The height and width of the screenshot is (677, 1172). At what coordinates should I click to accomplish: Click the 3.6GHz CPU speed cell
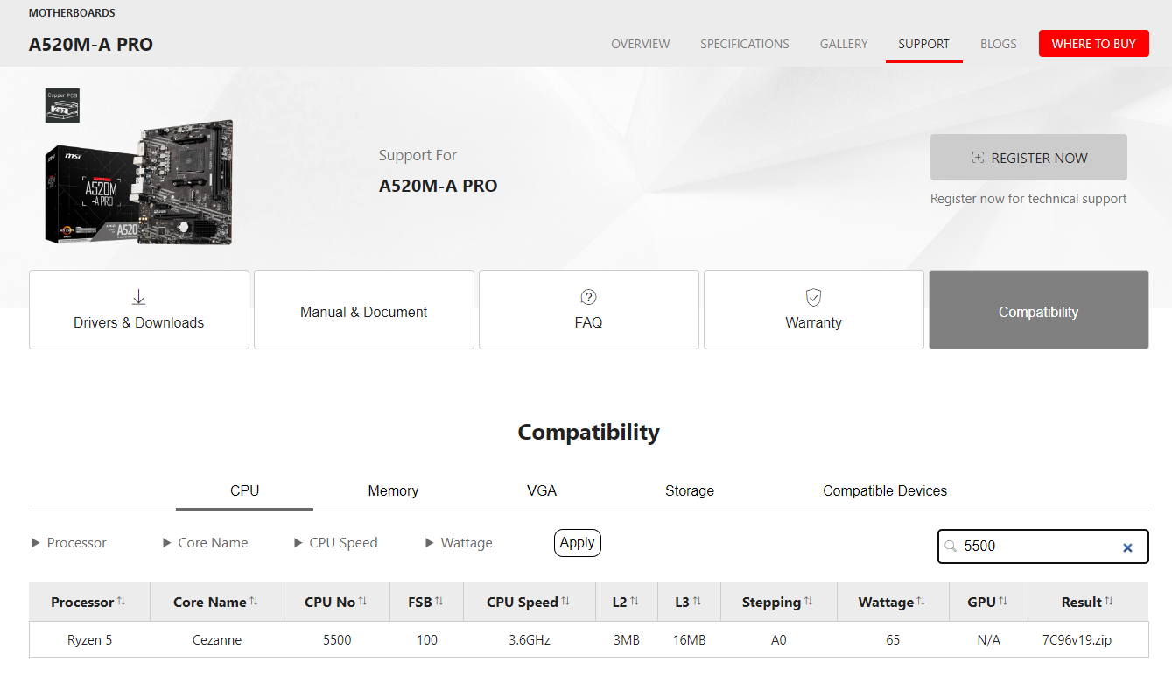[530, 640]
